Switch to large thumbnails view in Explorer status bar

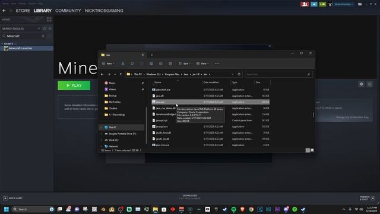tap(312, 150)
